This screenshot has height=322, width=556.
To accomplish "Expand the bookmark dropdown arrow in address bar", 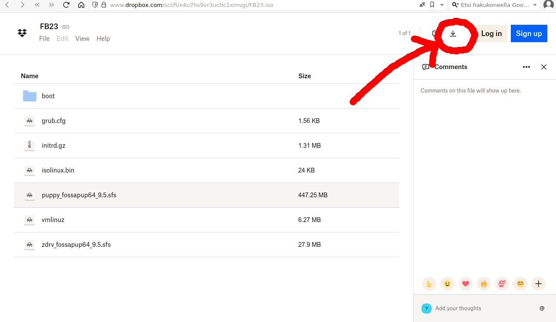I will click(442, 5).
